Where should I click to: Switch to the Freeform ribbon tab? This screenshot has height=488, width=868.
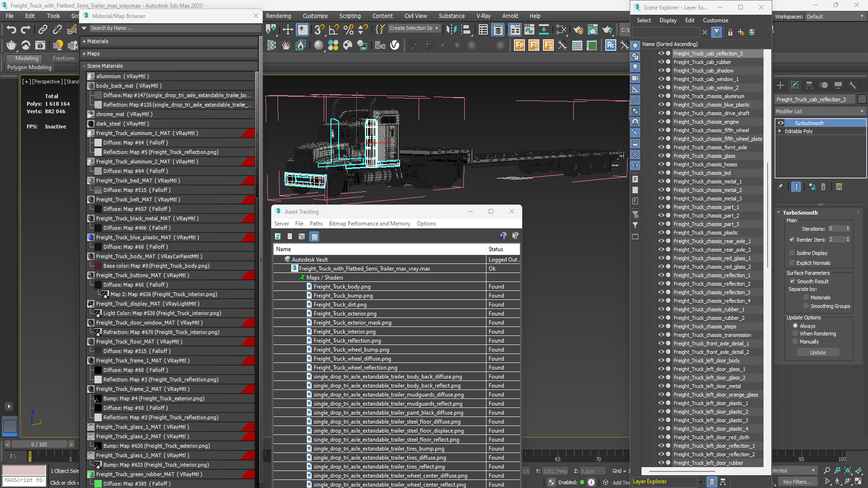(63, 58)
